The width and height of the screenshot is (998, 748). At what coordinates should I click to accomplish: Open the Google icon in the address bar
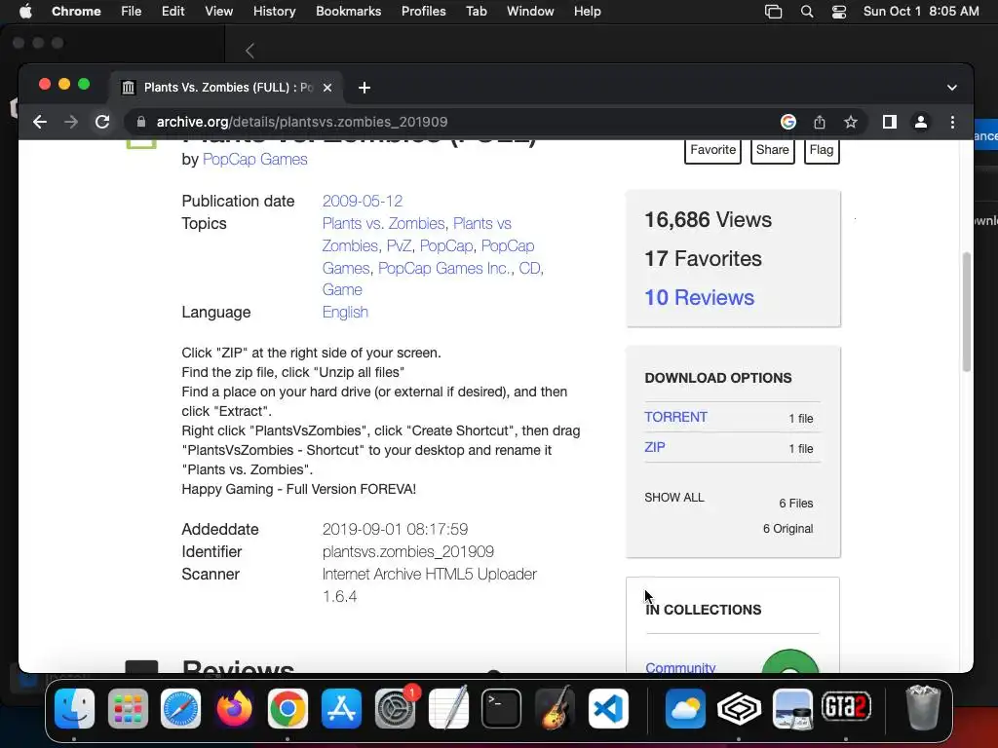click(787, 122)
